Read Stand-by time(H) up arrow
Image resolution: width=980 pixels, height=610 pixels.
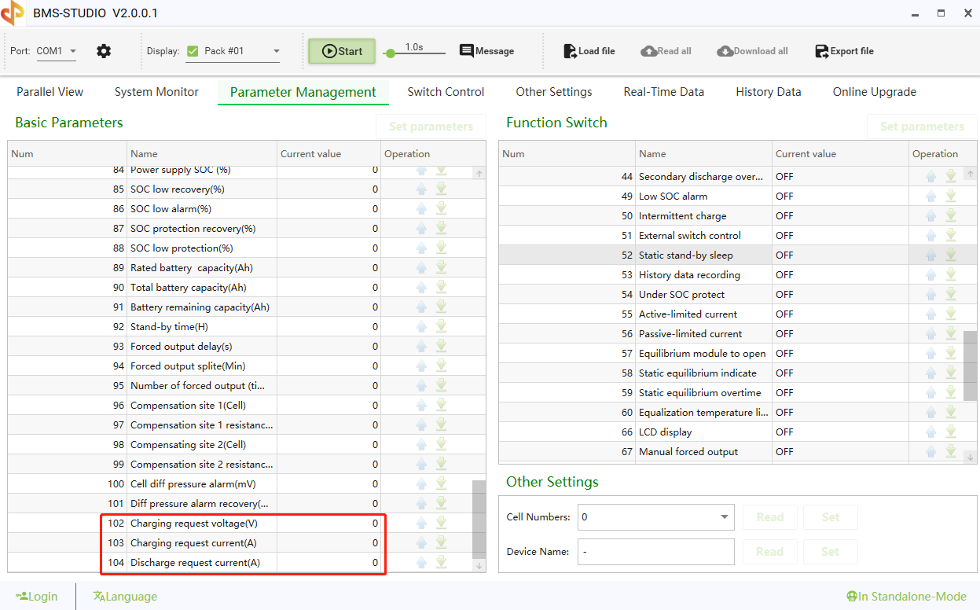tap(421, 327)
